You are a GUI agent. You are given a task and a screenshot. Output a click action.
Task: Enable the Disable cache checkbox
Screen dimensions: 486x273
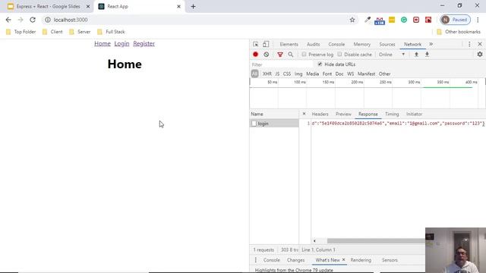coord(339,54)
